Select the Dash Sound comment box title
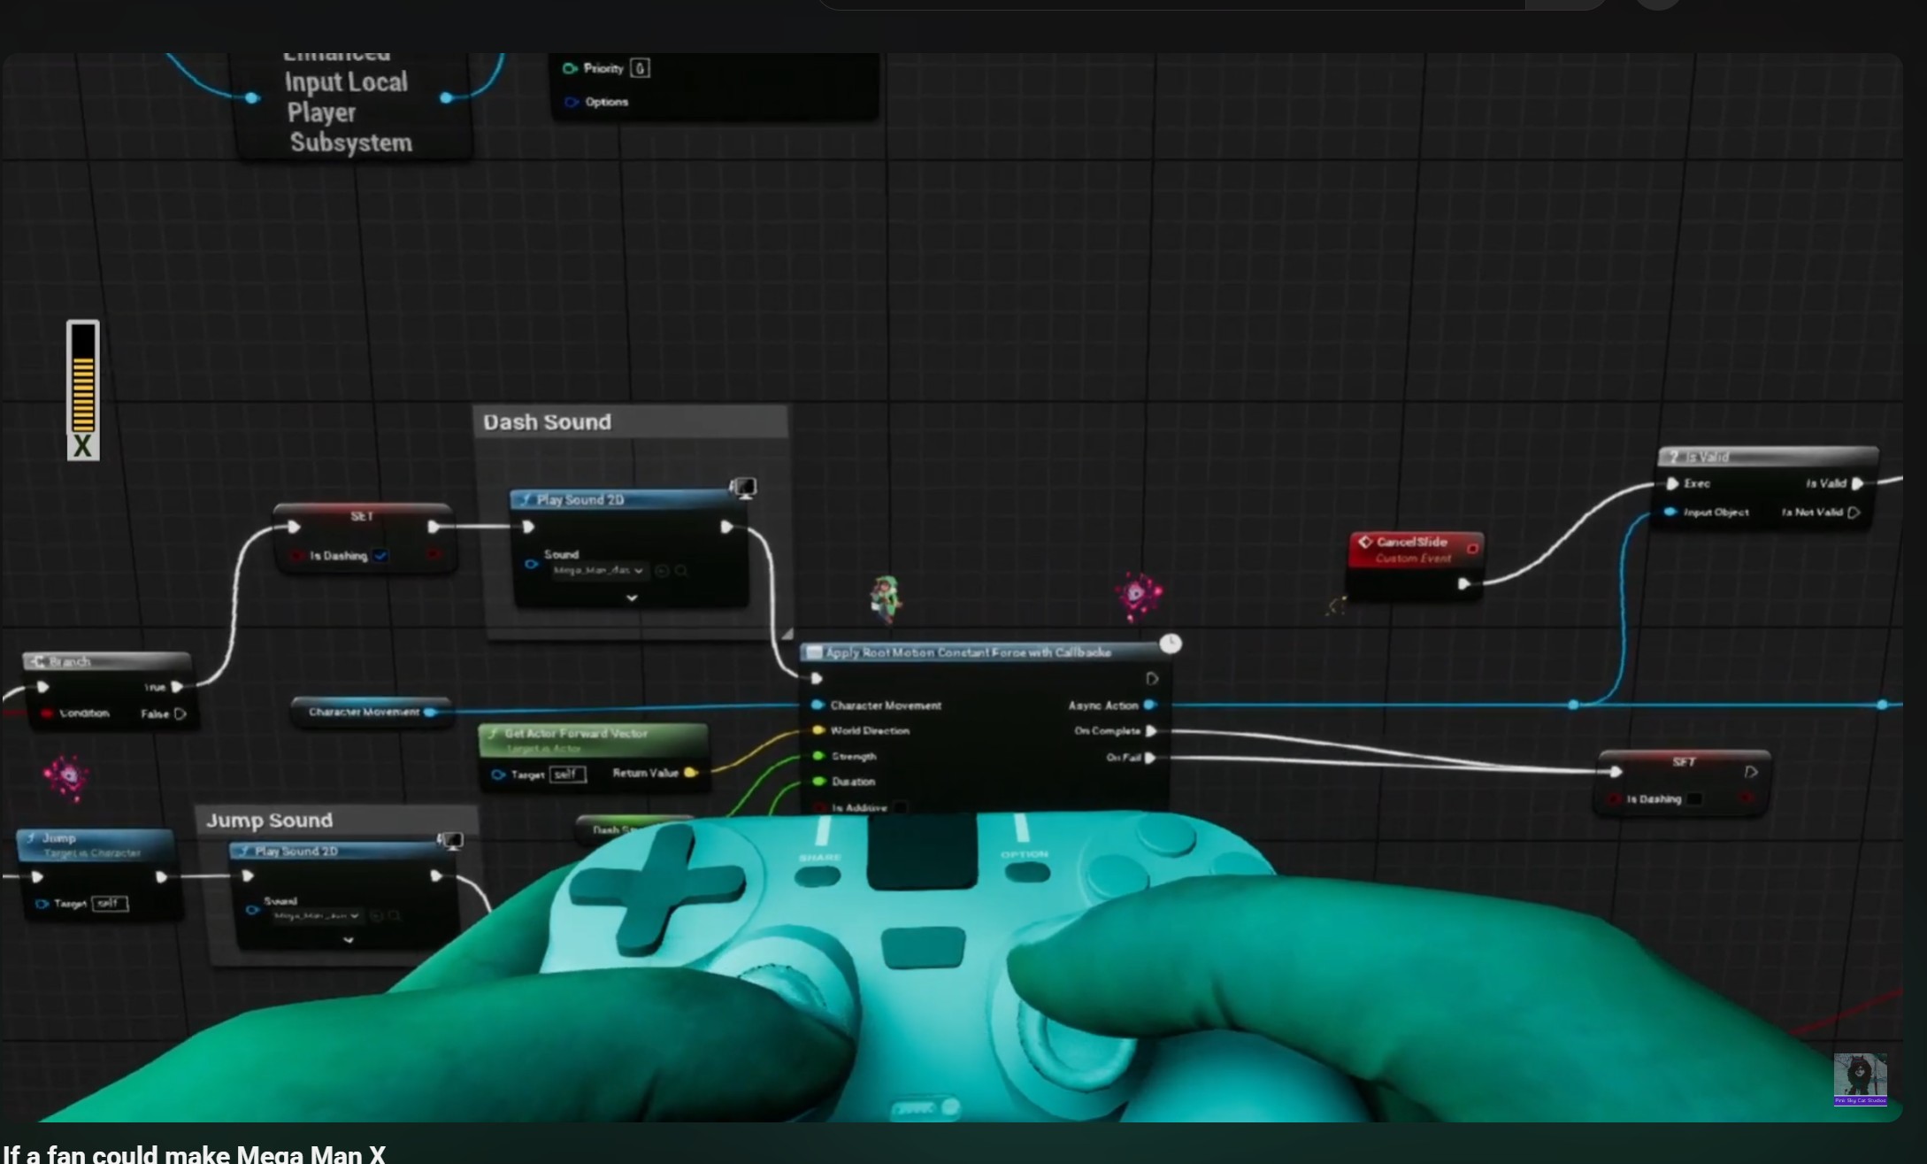1927x1164 pixels. [547, 422]
